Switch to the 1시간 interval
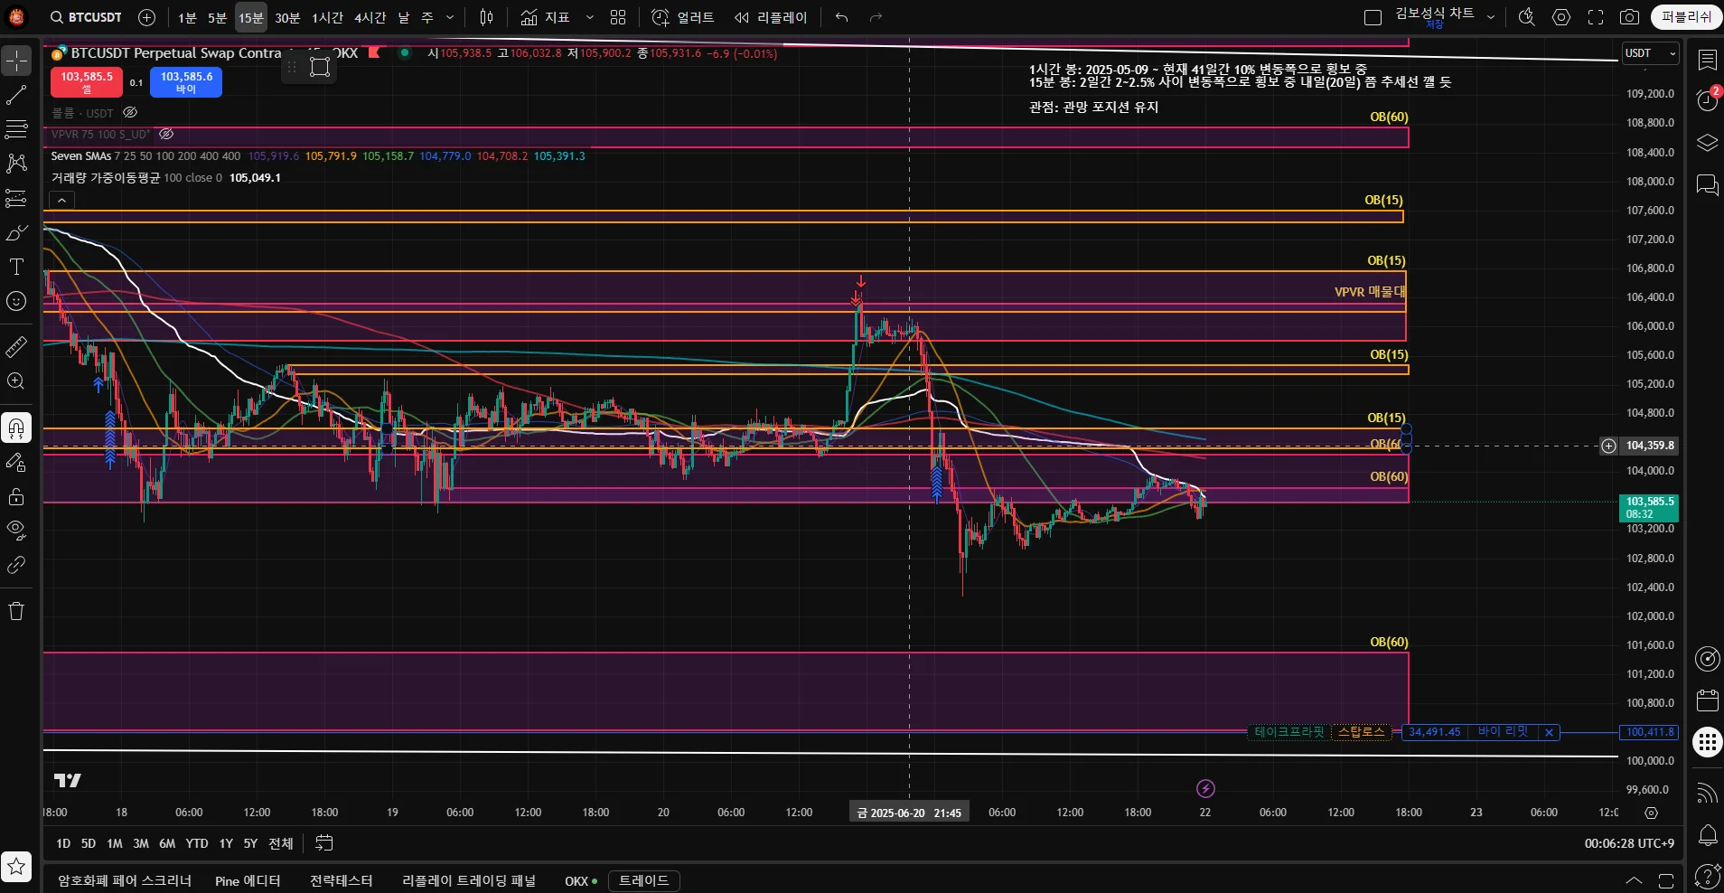The height and width of the screenshot is (893, 1724). click(x=327, y=17)
